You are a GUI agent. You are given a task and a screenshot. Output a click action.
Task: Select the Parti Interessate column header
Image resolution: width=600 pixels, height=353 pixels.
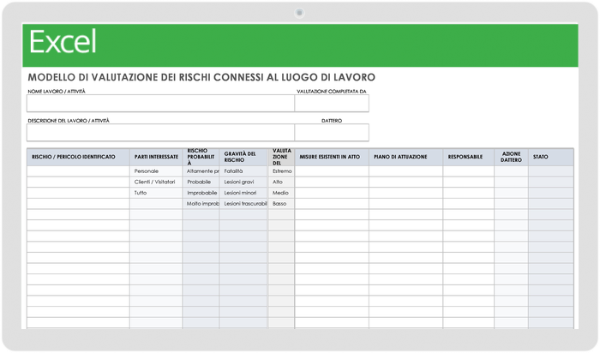pyautogui.click(x=156, y=157)
